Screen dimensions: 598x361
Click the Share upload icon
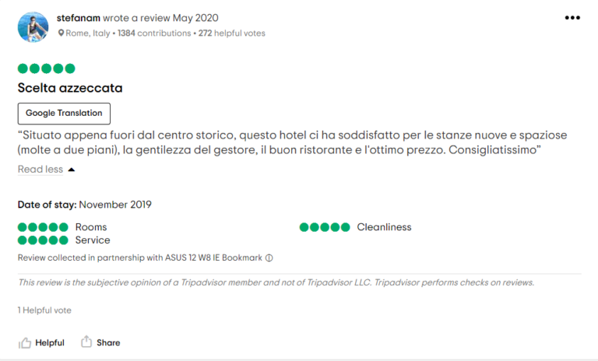[x=86, y=342]
